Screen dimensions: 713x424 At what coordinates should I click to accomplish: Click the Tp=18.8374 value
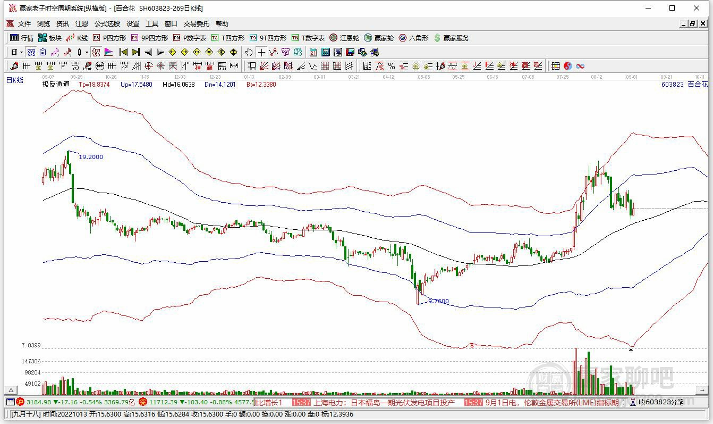pyautogui.click(x=95, y=84)
